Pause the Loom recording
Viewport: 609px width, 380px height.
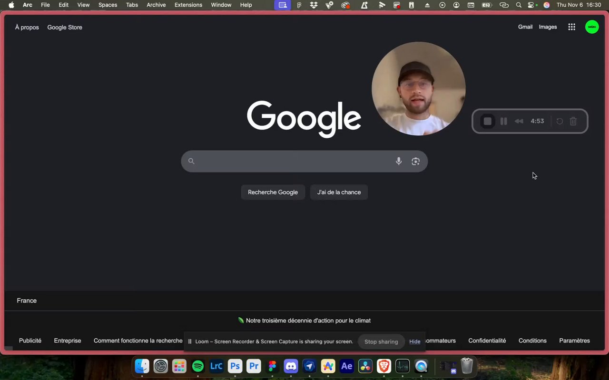coord(503,121)
